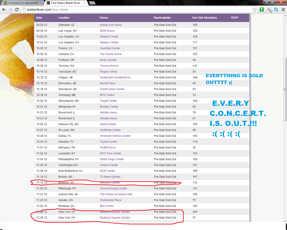Open Staples Center link for 10.02.12
The width and height of the screenshot is (287, 230).
[x=109, y=37]
